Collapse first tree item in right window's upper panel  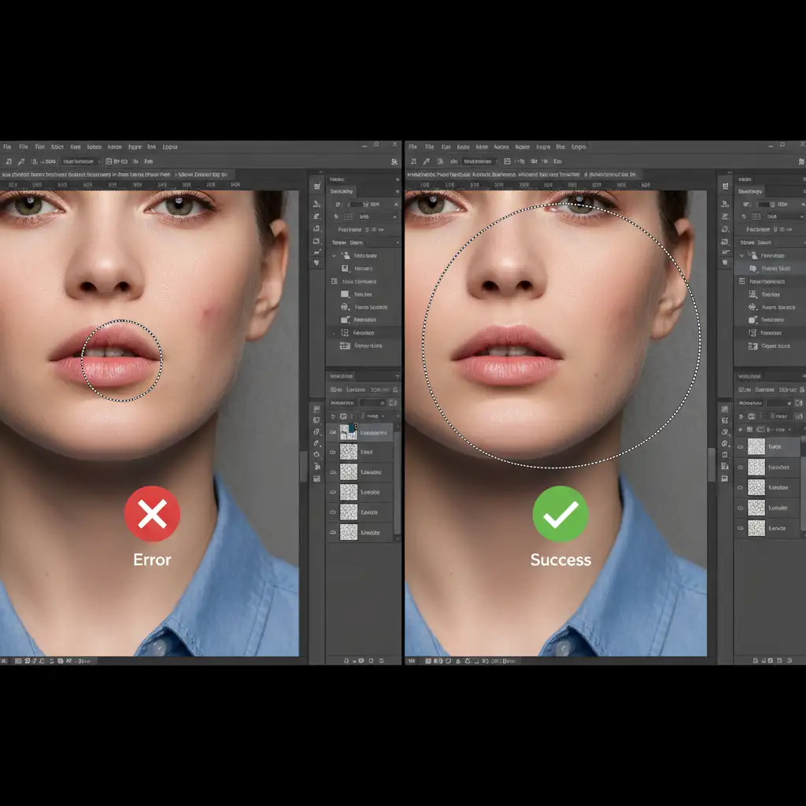(741, 255)
